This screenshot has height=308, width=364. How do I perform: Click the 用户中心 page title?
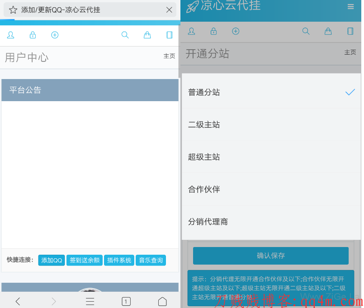(27, 57)
